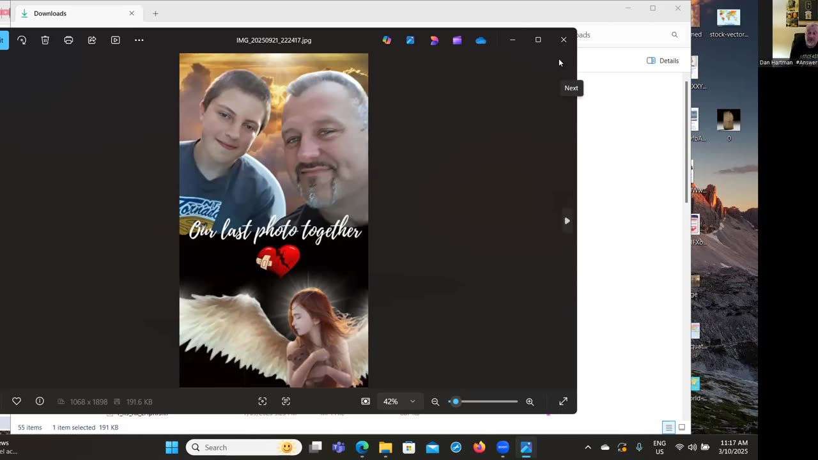Screen dimensions: 818x460
Task: Select stock-vector desktop icon
Action: tap(729, 24)
